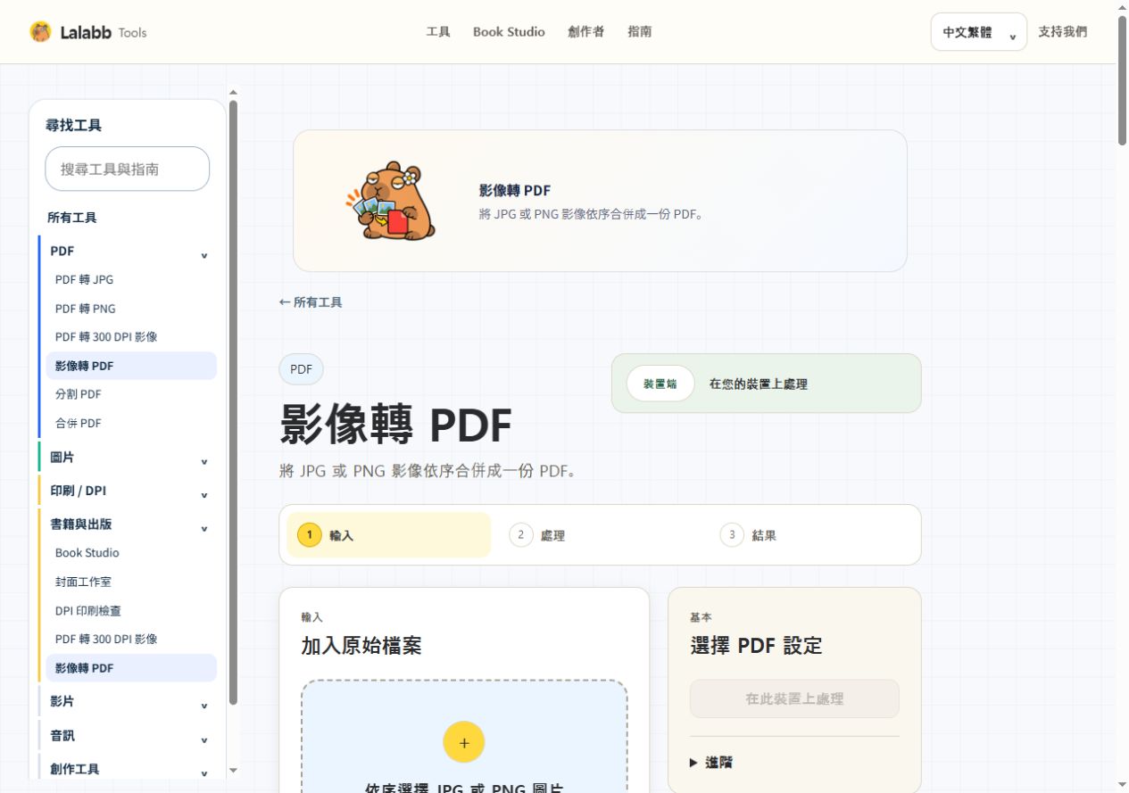Select step 1 輸入 tab
This screenshot has width=1129, height=793.
click(388, 535)
